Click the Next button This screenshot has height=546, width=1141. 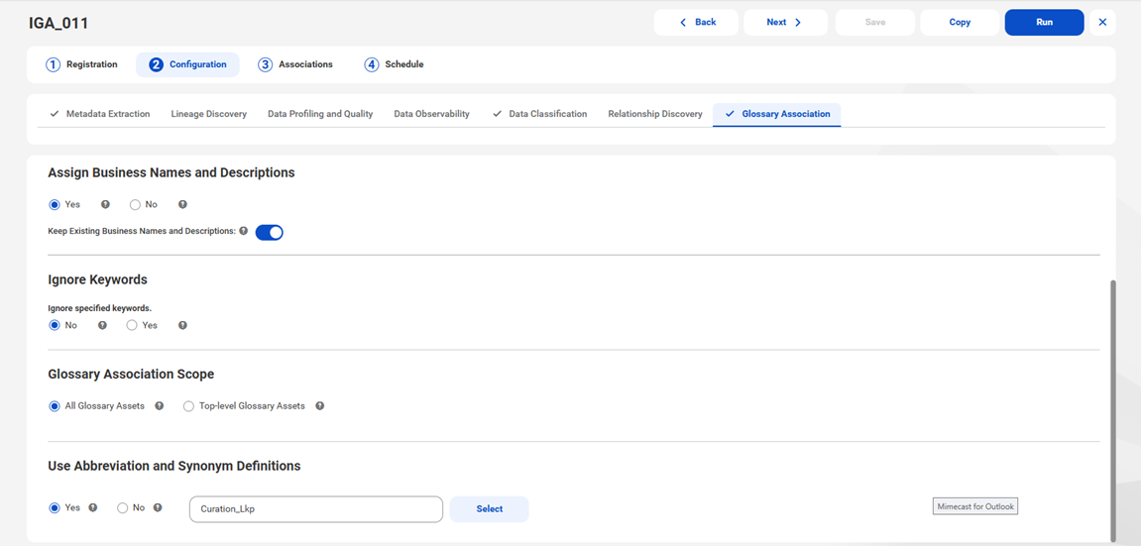[x=786, y=23]
